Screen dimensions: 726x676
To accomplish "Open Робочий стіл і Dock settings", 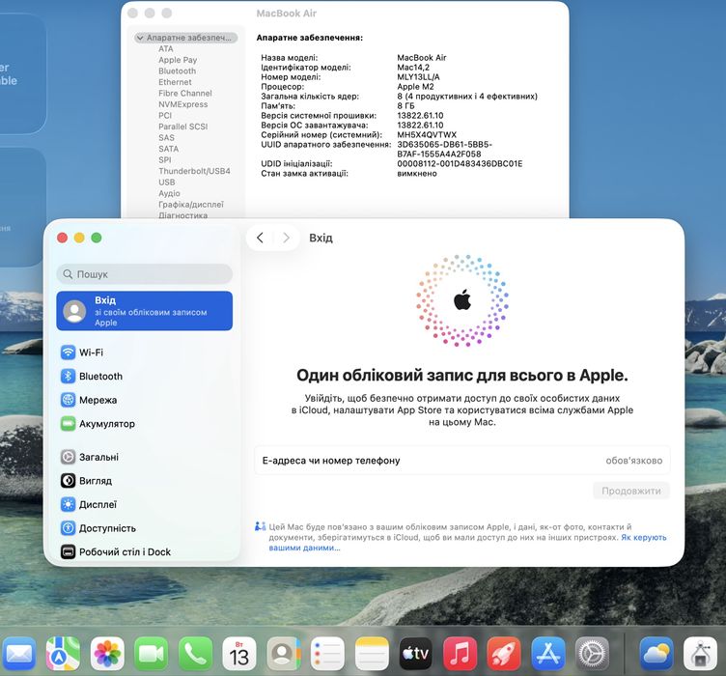I will tap(145, 552).
